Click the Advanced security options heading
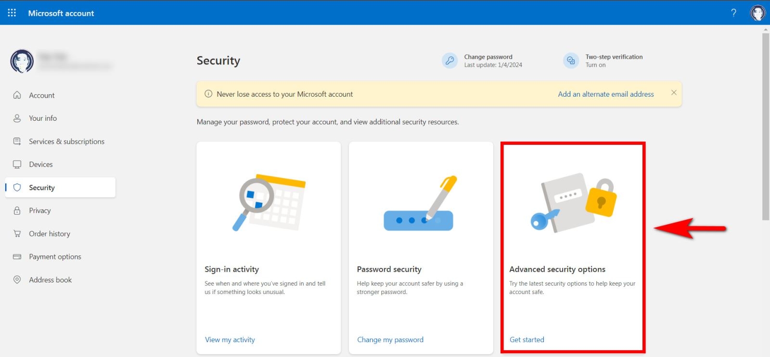Viewport: 770px width, 357px height. point(557,269)
